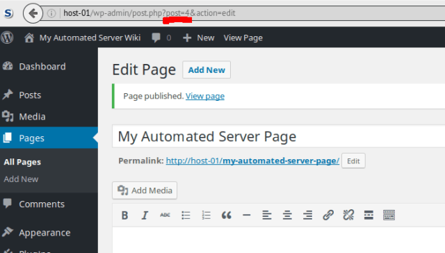Click the blue S browser extension icon

(x=8, y=13)
